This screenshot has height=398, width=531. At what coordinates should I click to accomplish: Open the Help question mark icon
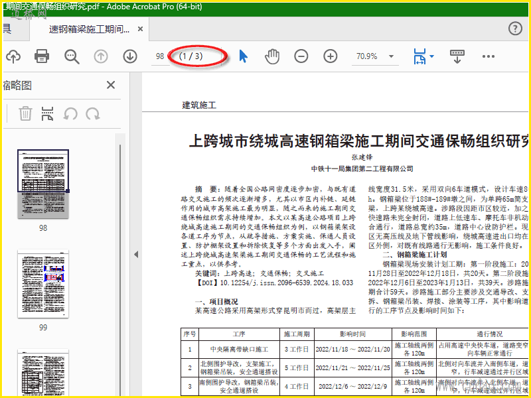coord(515,29)
